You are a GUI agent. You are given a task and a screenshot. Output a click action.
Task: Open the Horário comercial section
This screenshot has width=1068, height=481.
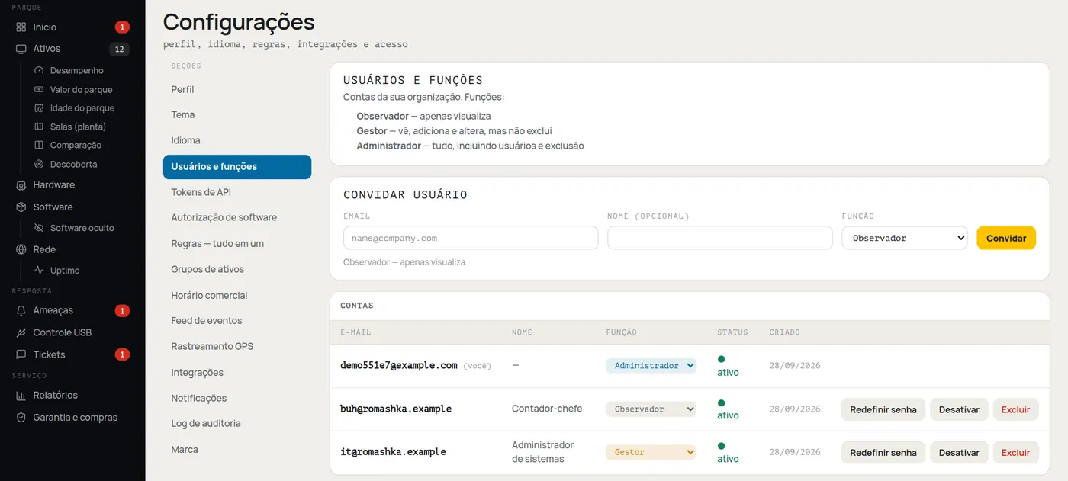click(x=237, y=296)
